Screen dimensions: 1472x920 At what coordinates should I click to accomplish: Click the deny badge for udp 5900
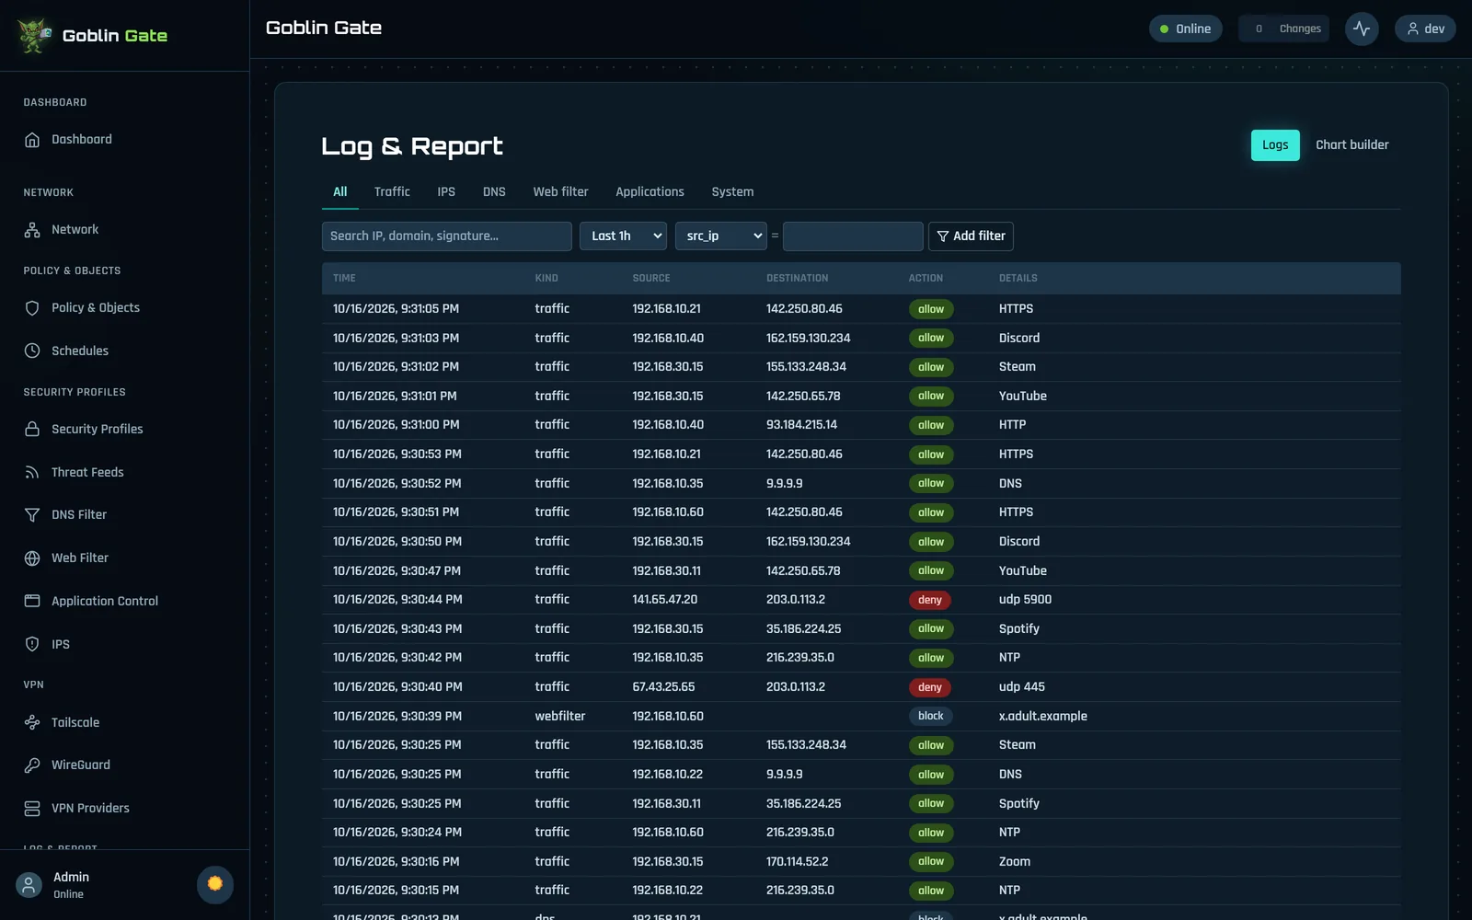(929, 600)
